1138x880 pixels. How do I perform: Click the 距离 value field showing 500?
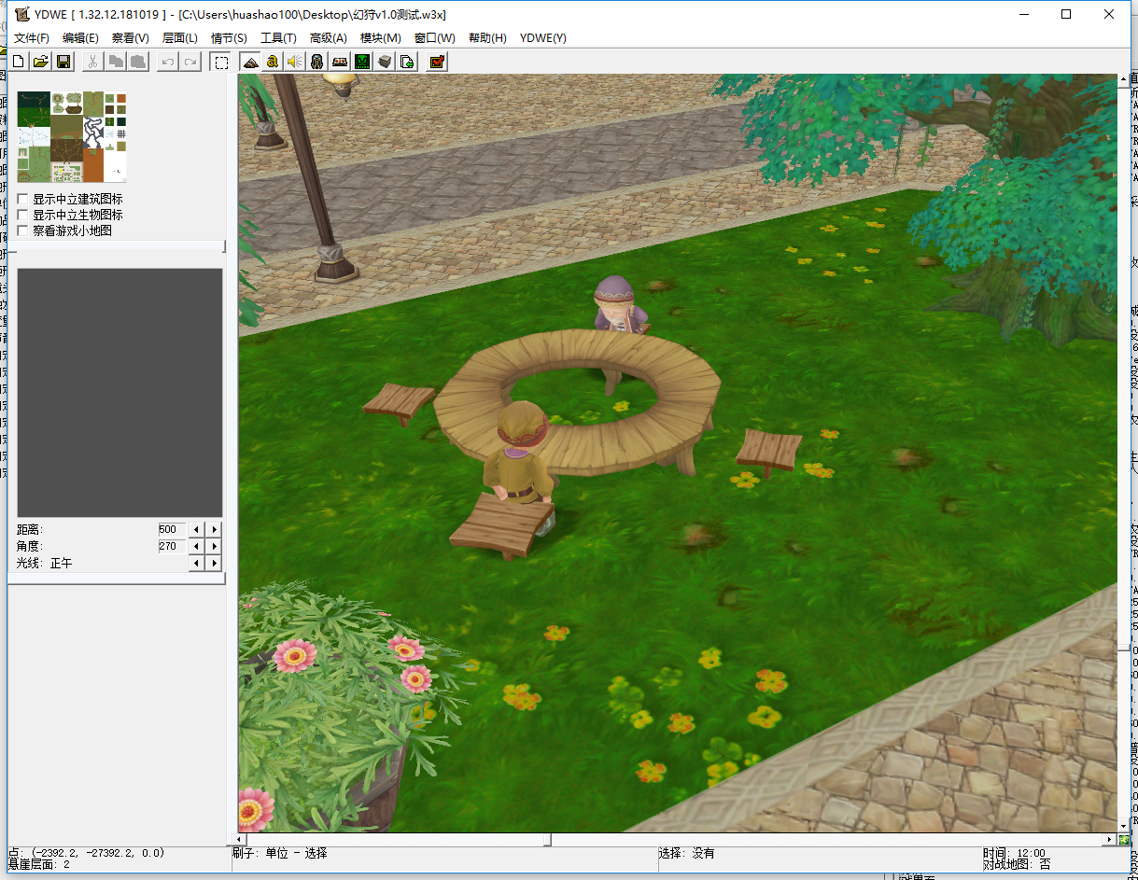172,529
